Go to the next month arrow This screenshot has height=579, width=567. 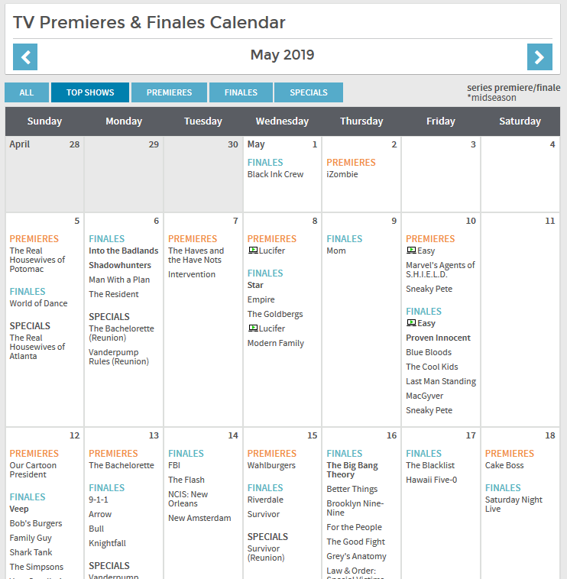[x=539, y=57]
